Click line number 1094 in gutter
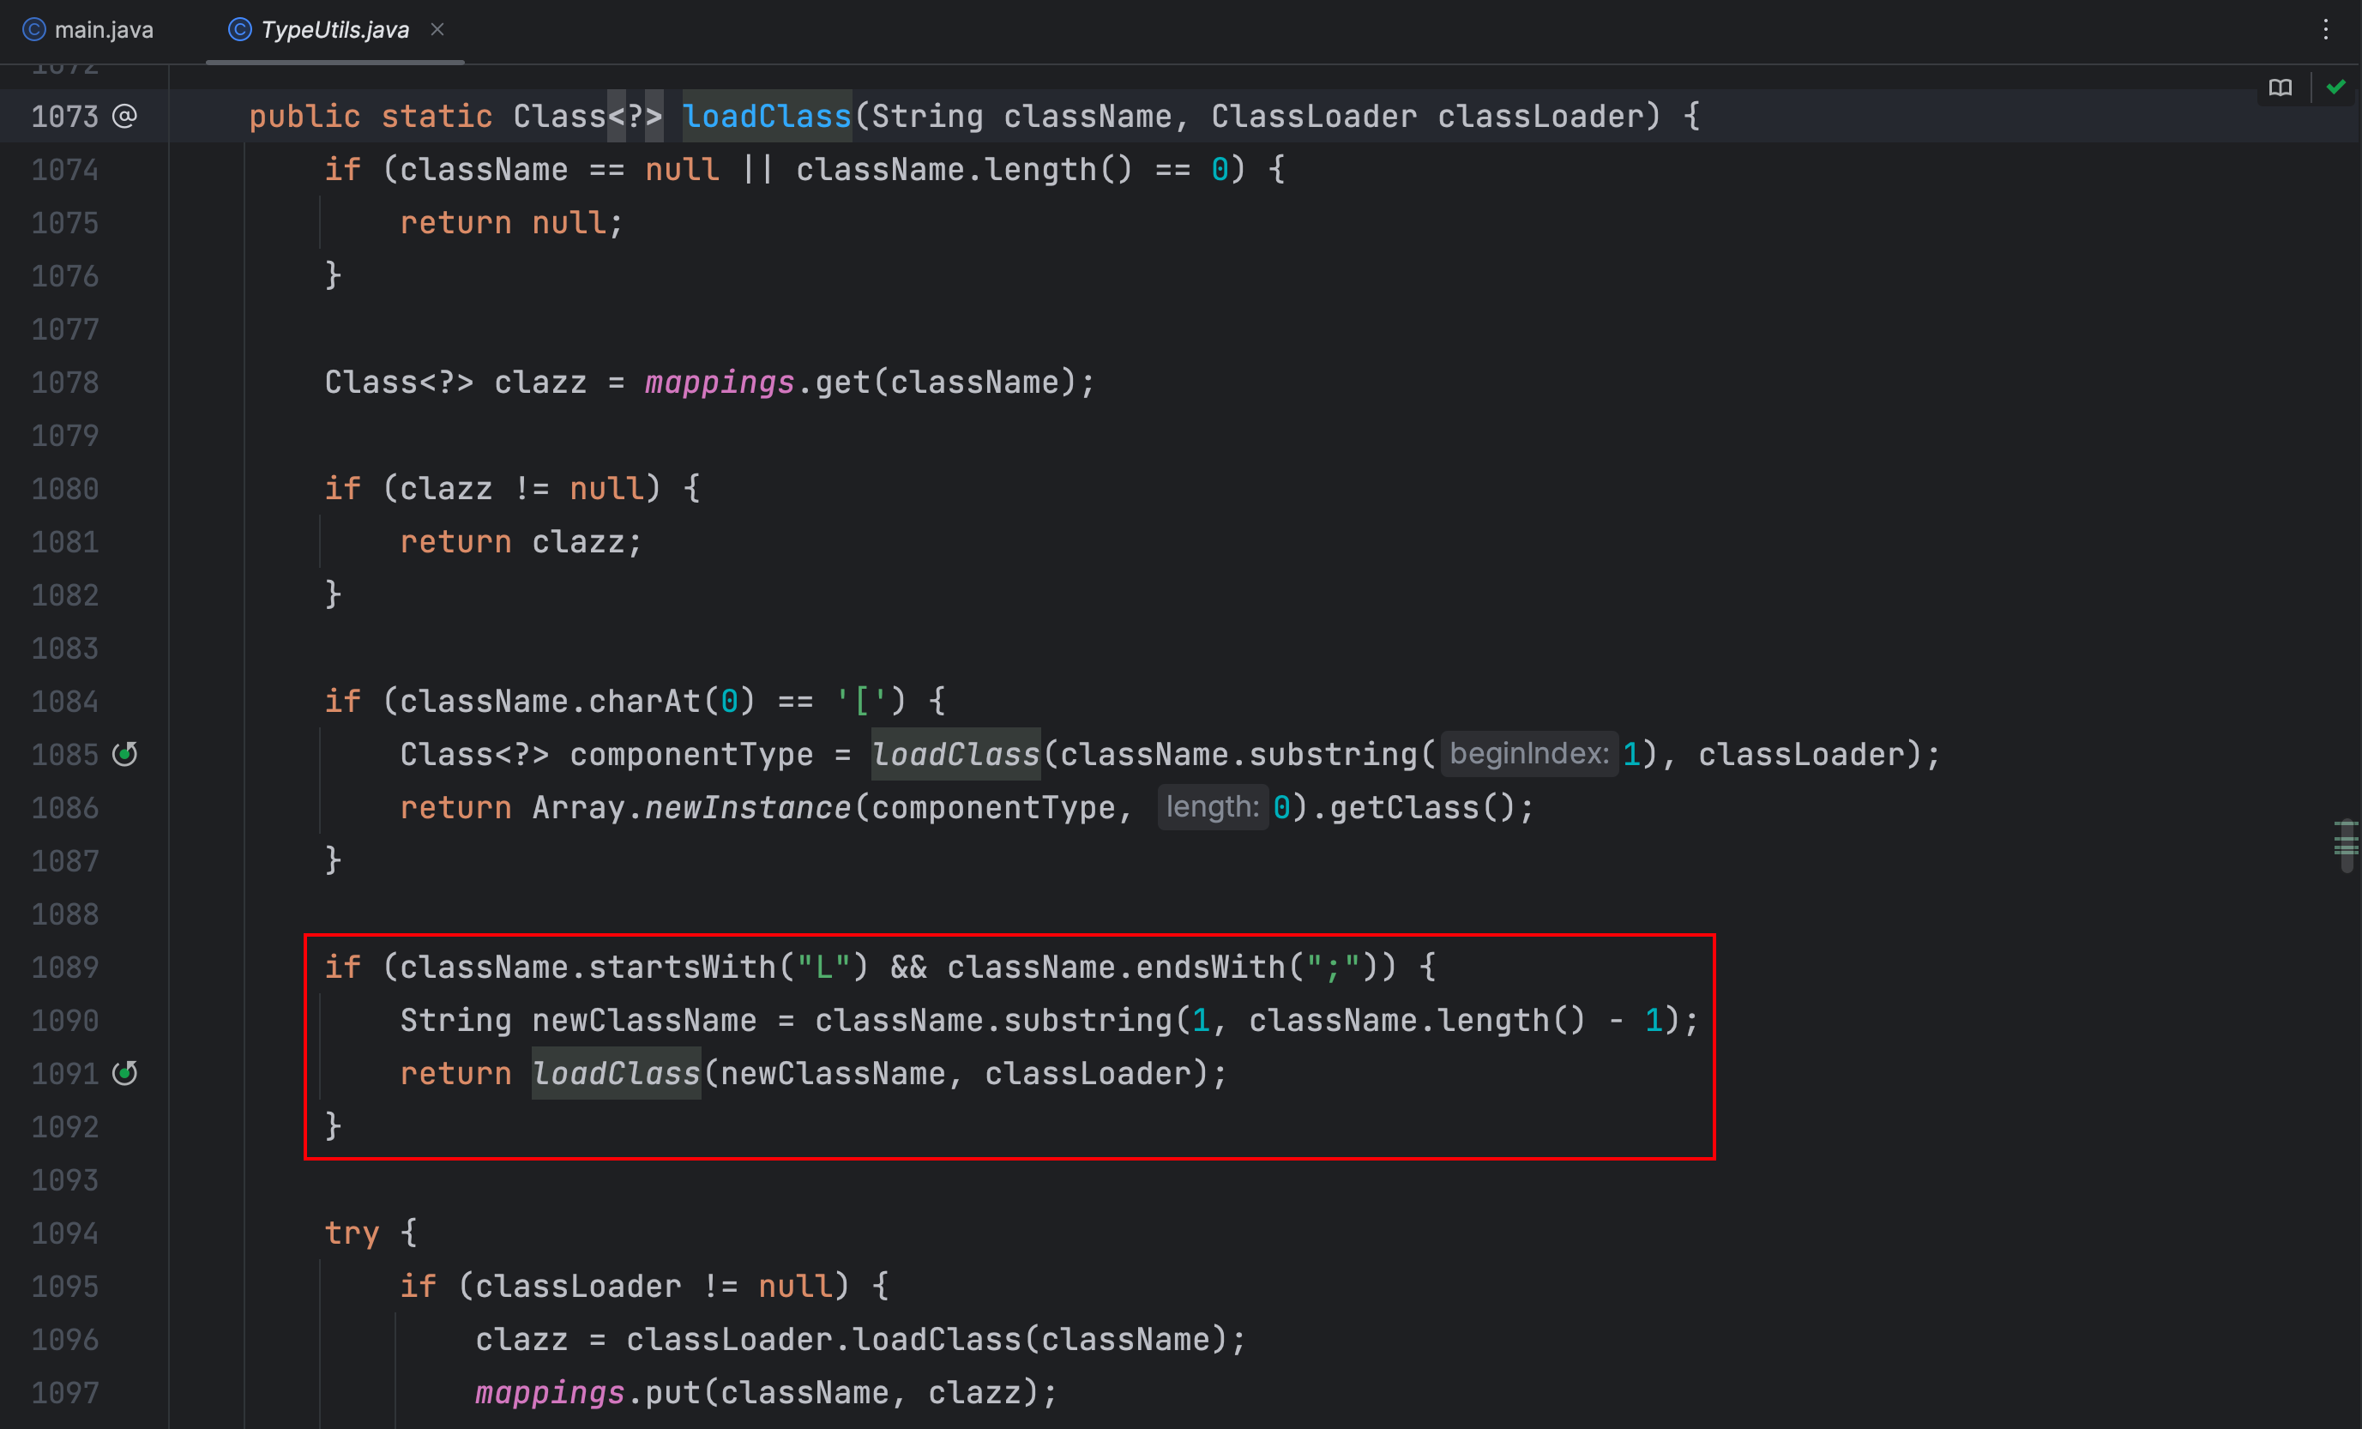2362x1429 pixels. 65,1233
